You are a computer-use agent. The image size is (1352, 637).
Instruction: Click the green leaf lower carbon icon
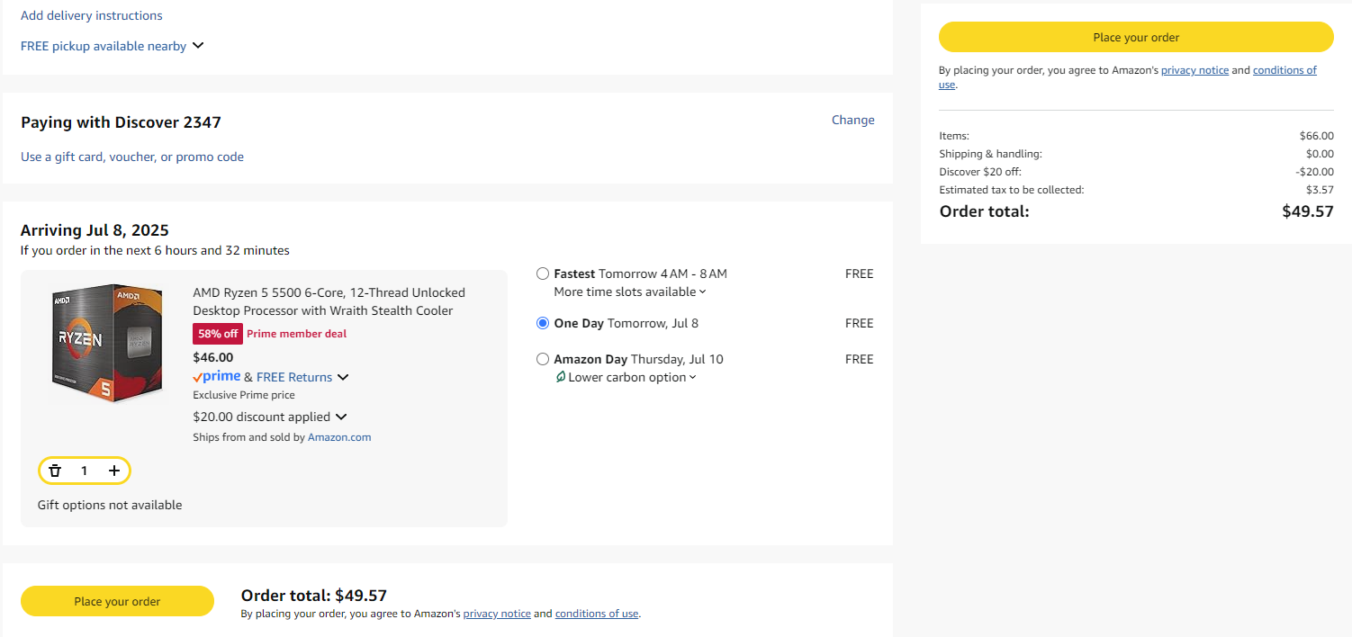click(561, 377)
